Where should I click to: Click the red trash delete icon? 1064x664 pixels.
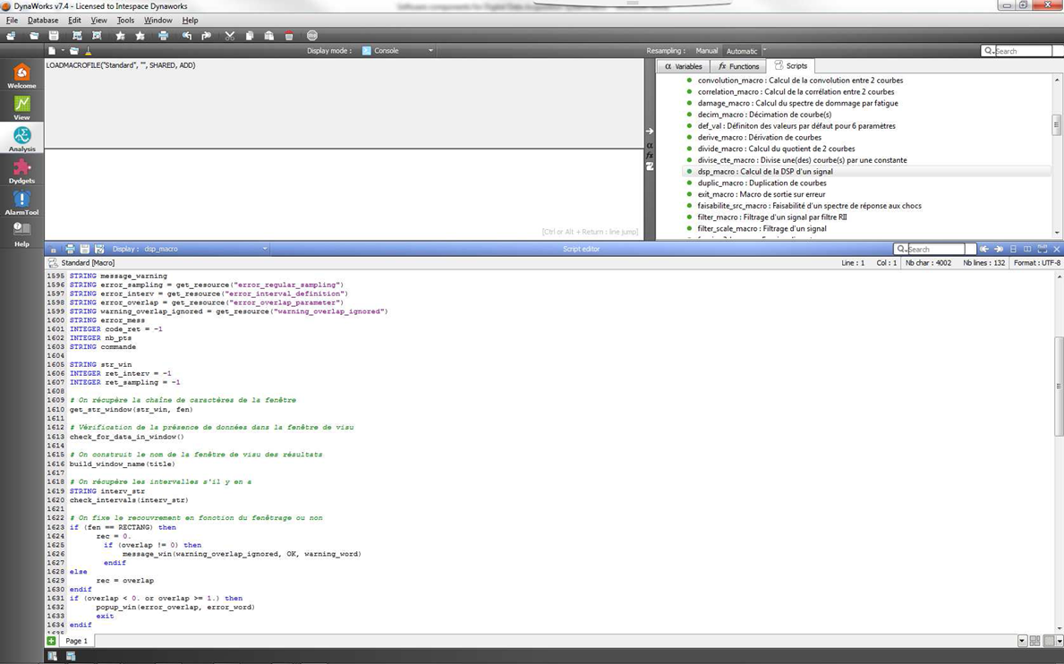point(289,36)
